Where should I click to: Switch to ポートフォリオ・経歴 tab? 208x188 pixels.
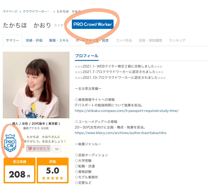click(x=92, y=40)
